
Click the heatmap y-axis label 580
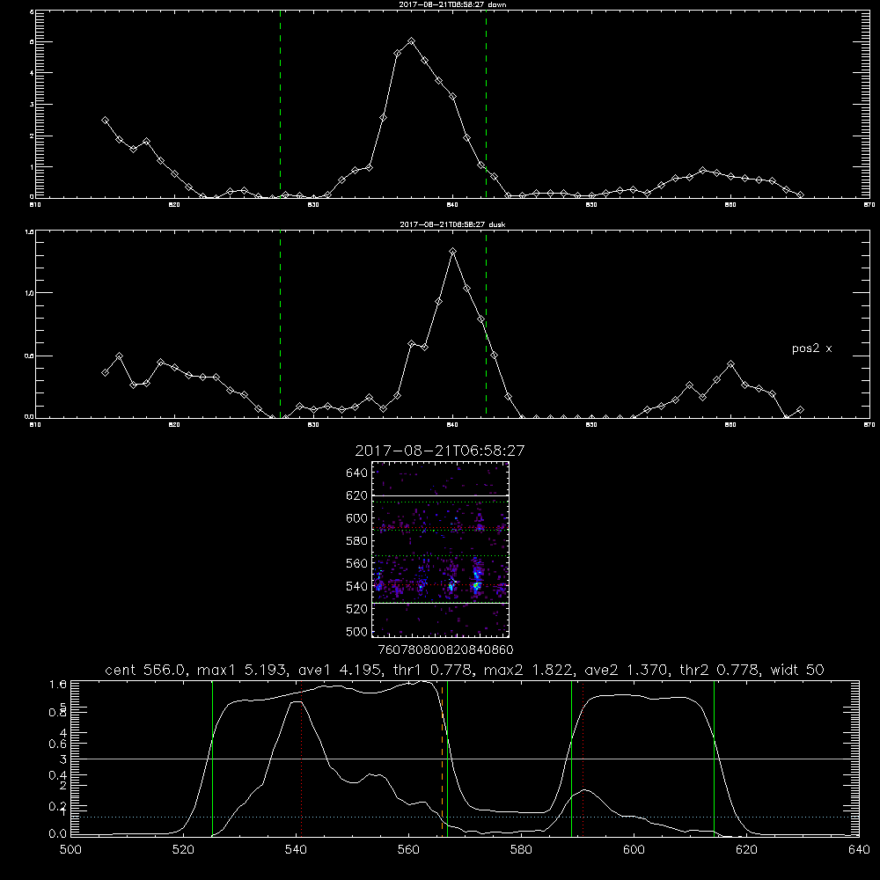(x=356, y=541)
